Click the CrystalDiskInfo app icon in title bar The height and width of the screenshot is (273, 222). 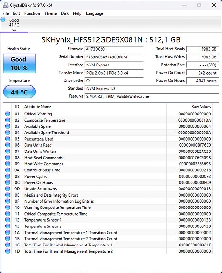point(5,5)
